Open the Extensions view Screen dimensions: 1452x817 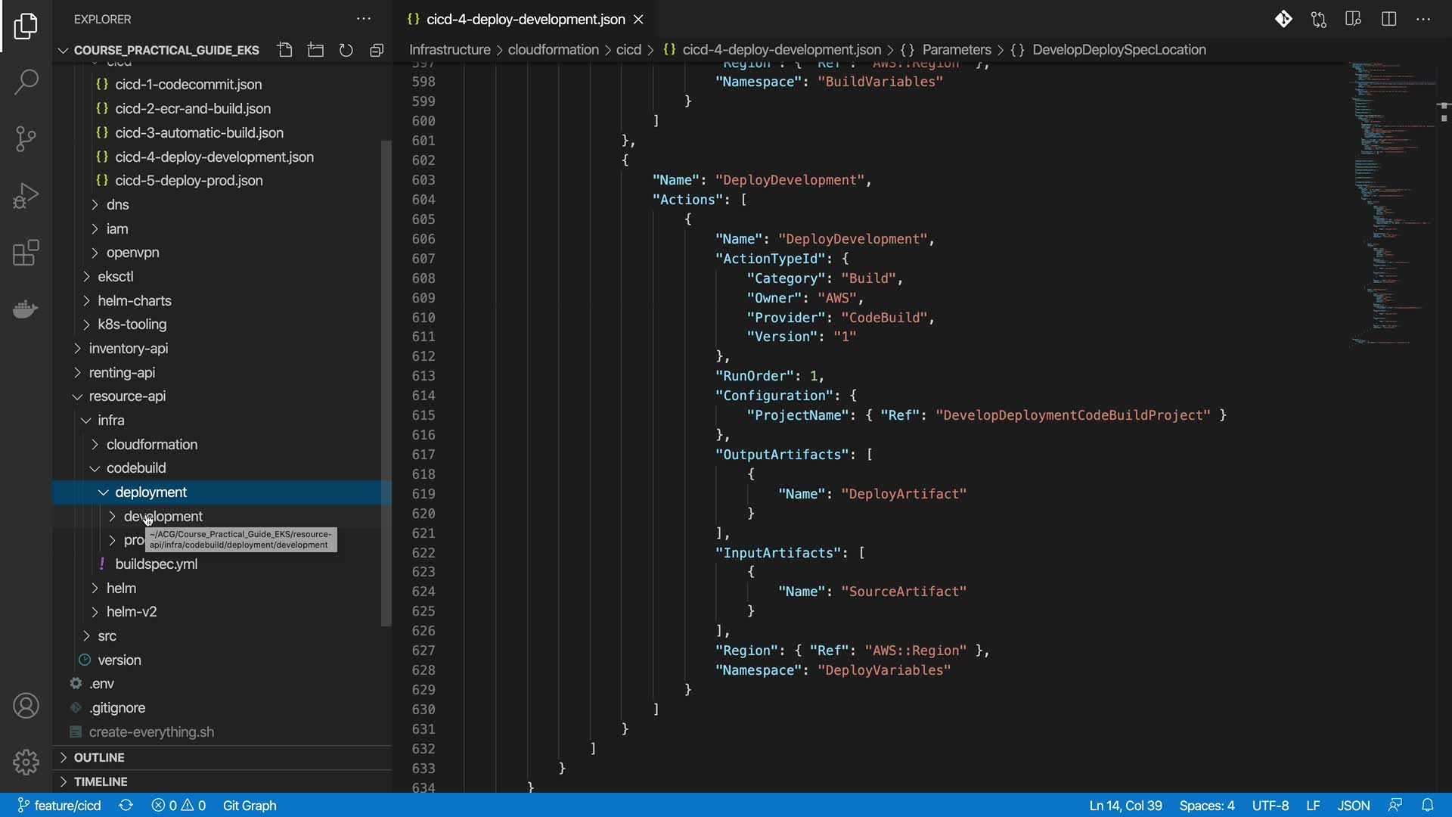[x=26, y=253]
